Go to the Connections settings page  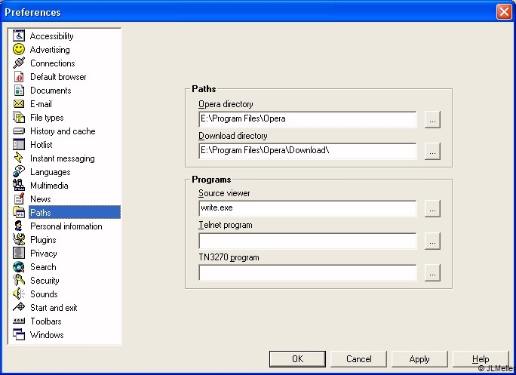53,63
